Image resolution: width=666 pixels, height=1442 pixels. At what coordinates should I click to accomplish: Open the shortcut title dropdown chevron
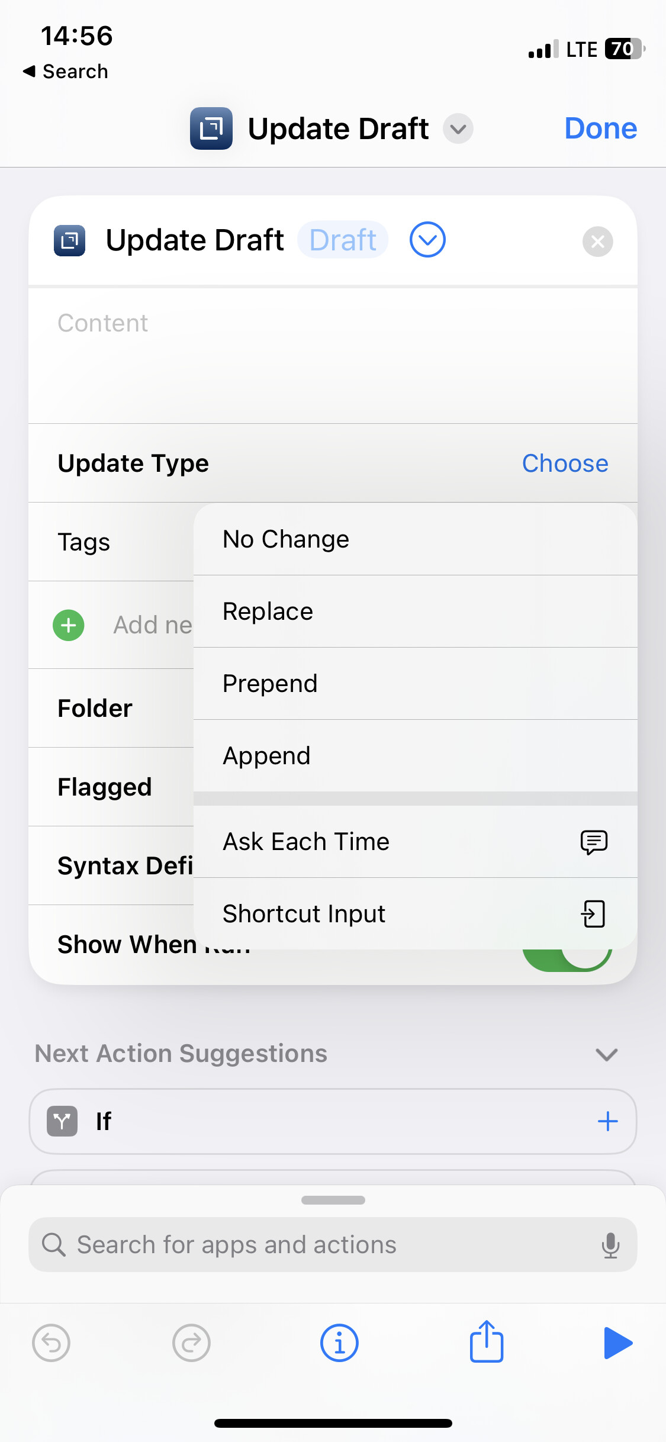pyautogui.click(x=458, y=128)
